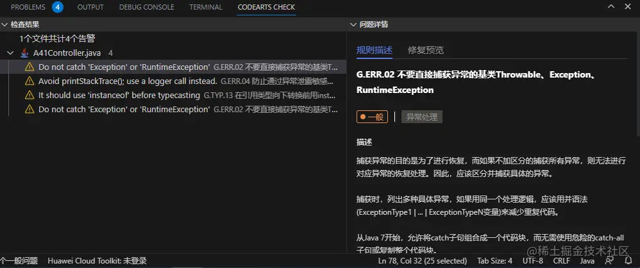The height and width of the screenshot is (268, 640).
Task: Click the 异常处理 category tag
Action: [x=422, y=117]
